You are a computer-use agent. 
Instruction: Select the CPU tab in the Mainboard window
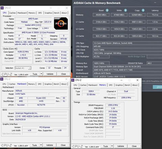pos(4,84)
